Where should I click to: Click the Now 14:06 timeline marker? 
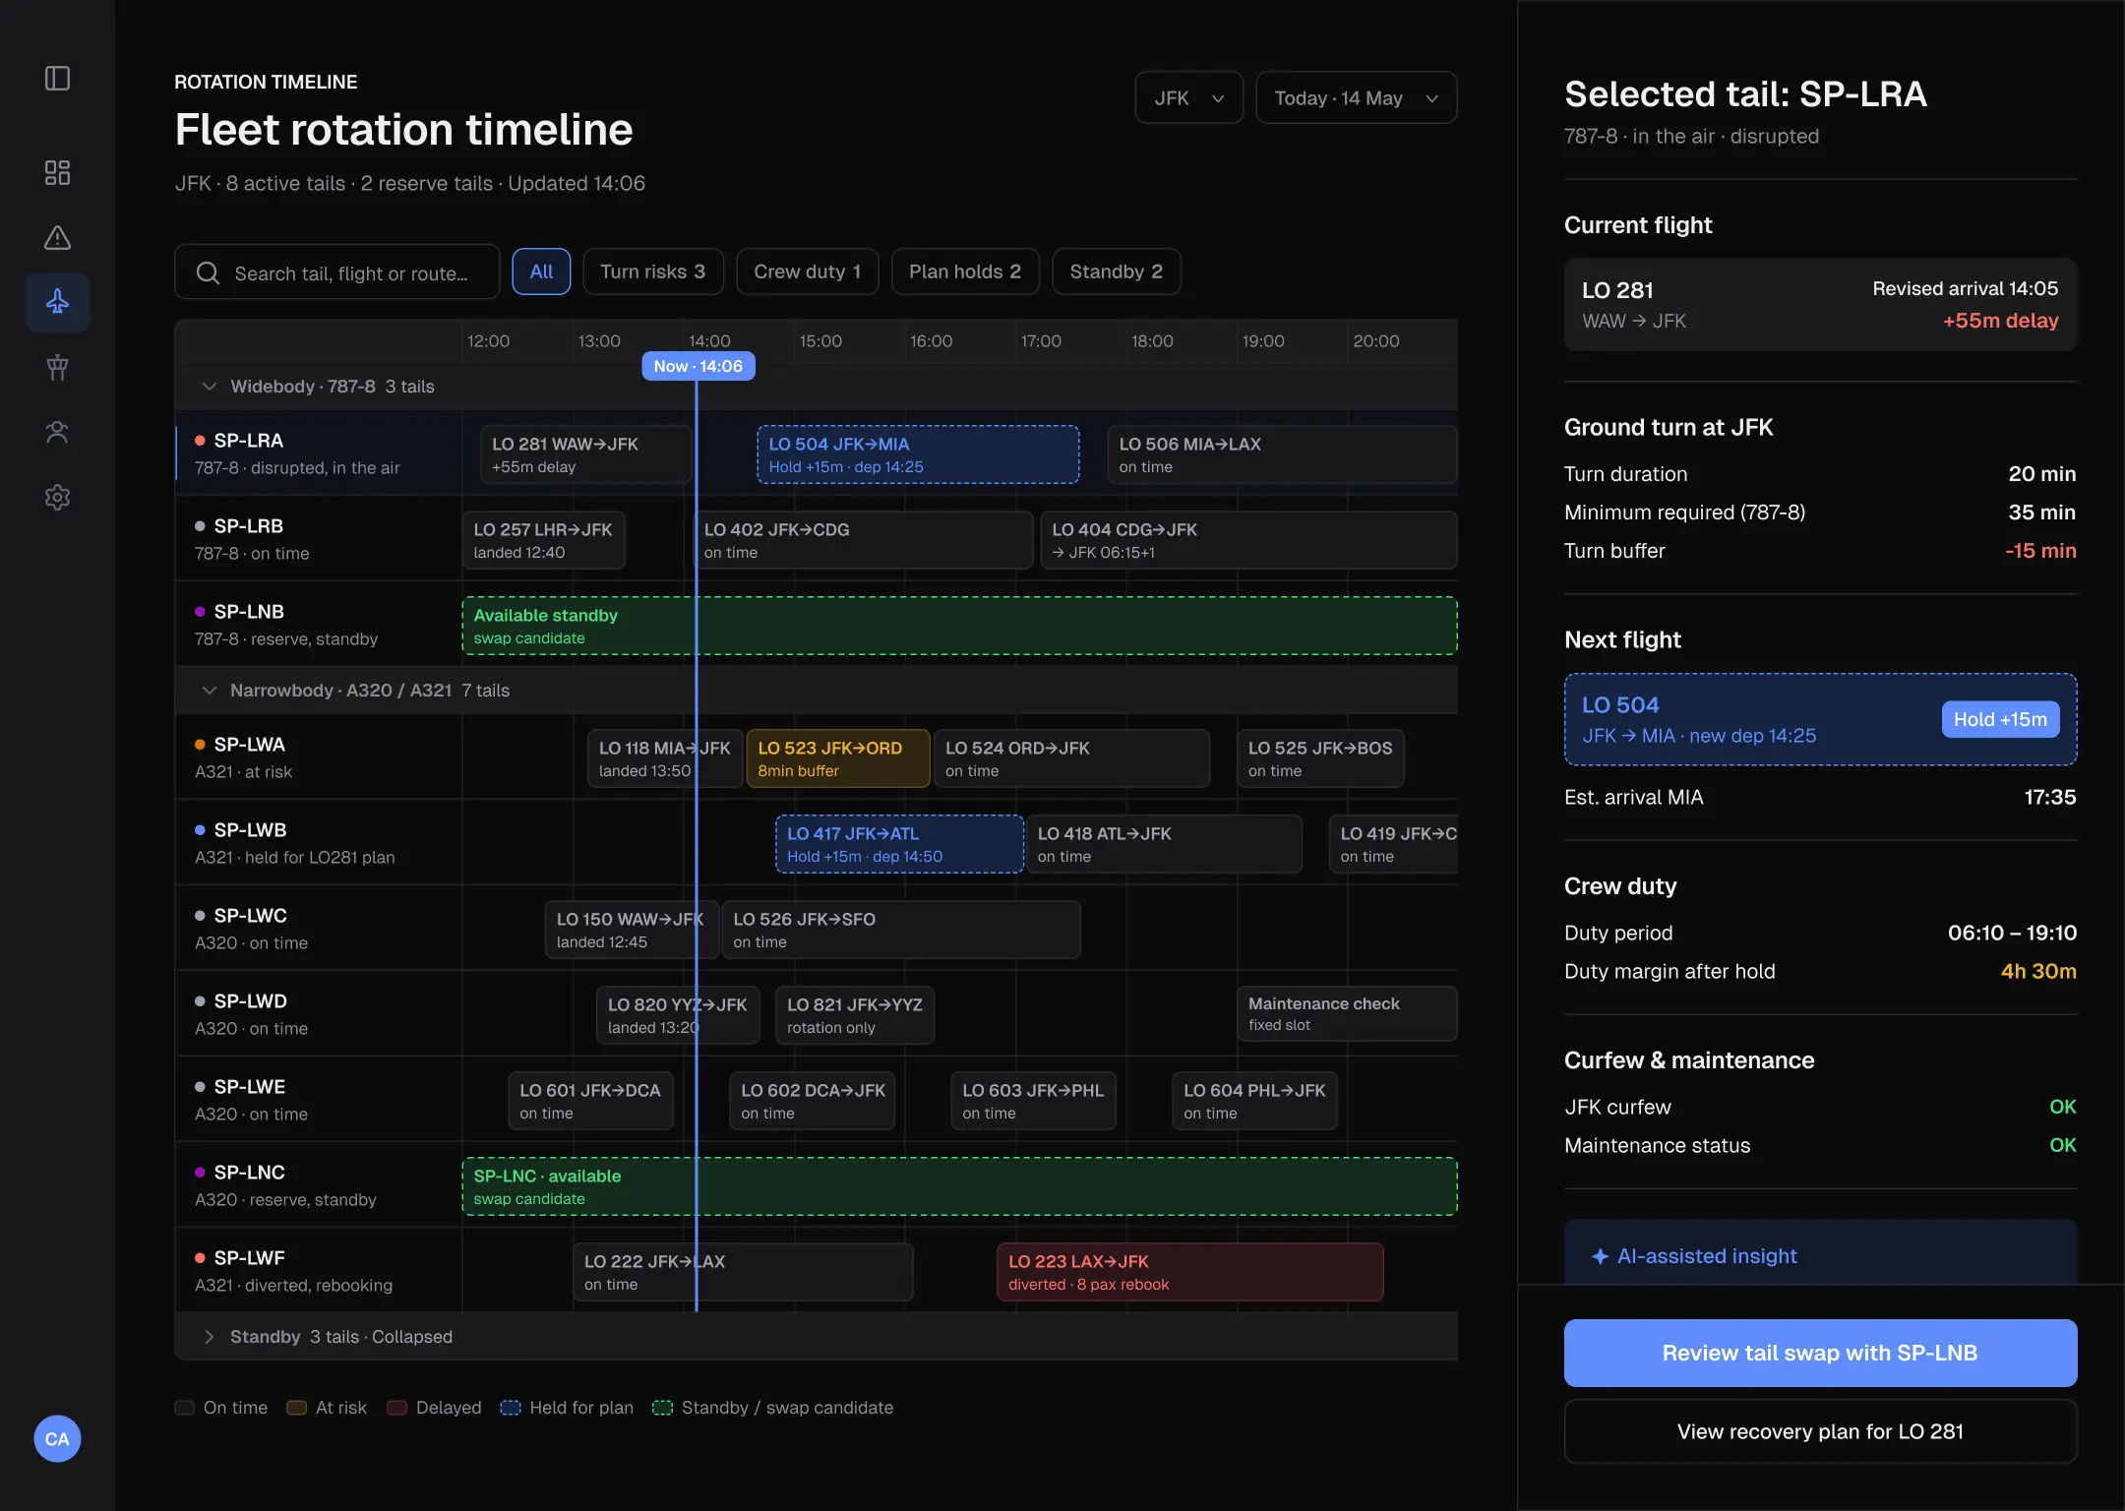coord(698,366)
